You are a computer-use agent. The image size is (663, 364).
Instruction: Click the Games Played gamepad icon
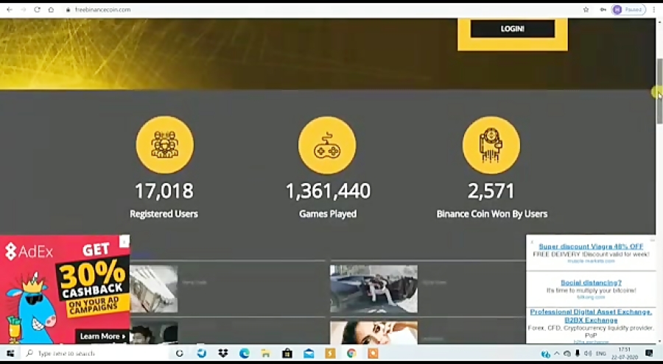coord(327,145)
